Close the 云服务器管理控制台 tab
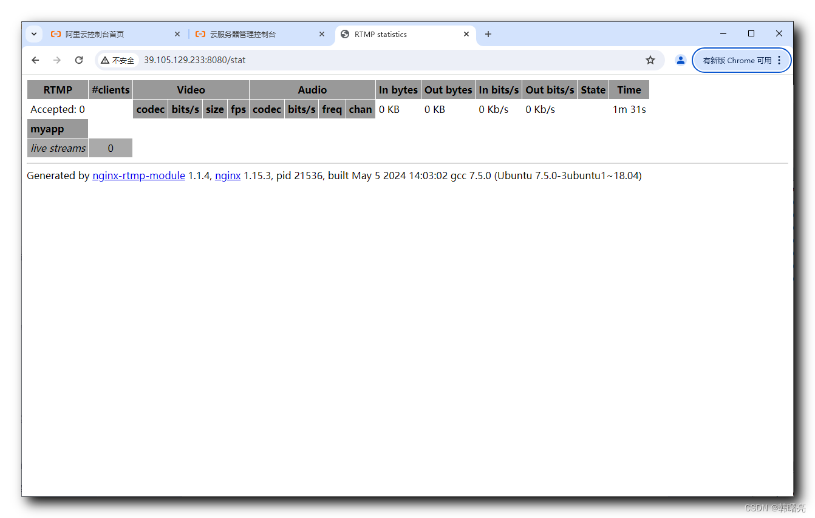Image resolution: width=815 pixels, height=518 pixels. point(322,34)
